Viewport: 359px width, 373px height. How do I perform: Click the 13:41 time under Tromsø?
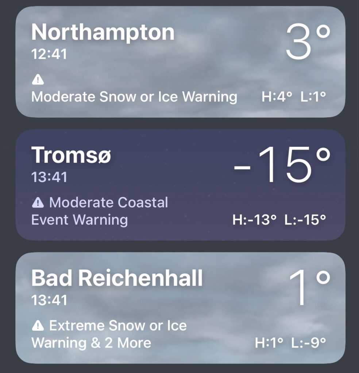[49, 177]
